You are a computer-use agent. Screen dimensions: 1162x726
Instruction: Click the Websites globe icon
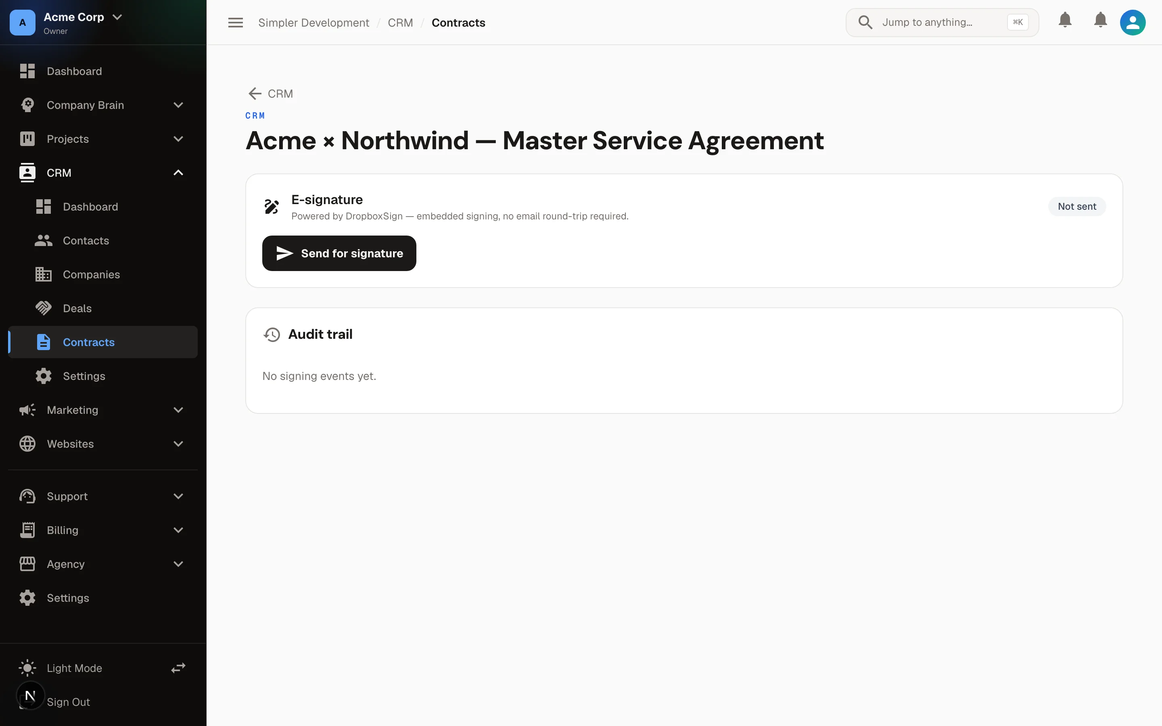click(x=27, y=444)
